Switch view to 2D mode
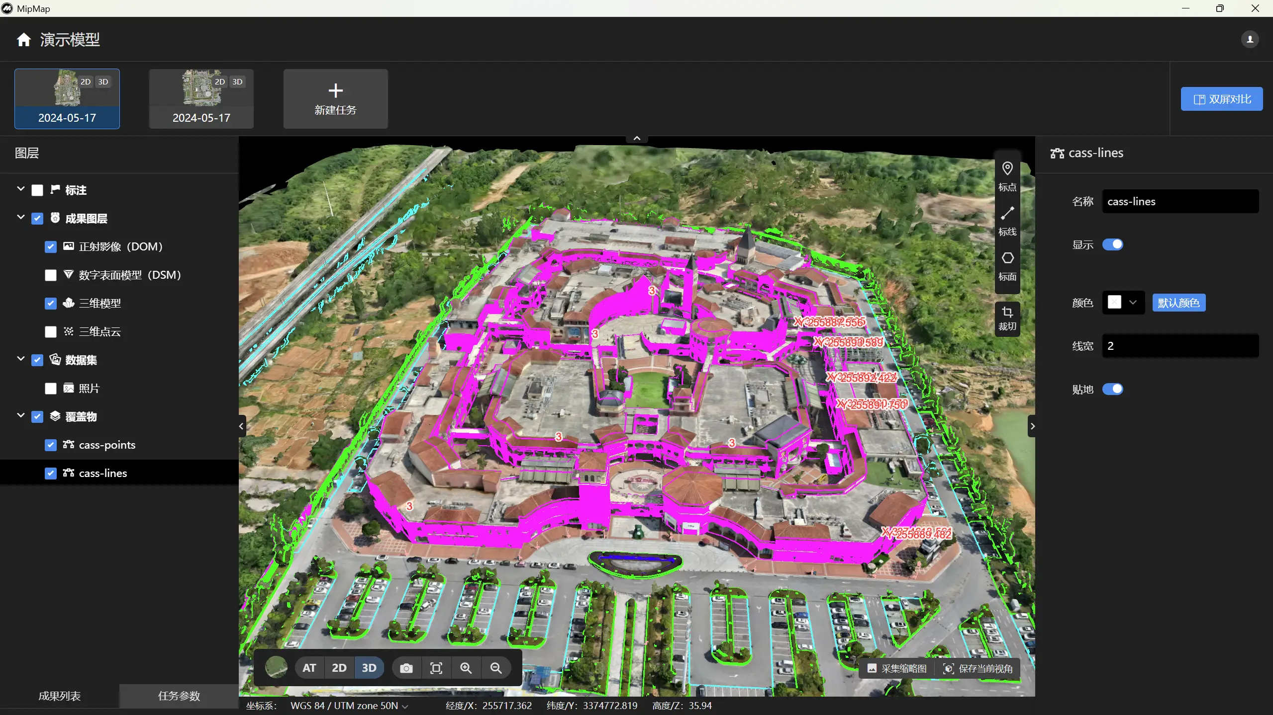 coord(339,668)
